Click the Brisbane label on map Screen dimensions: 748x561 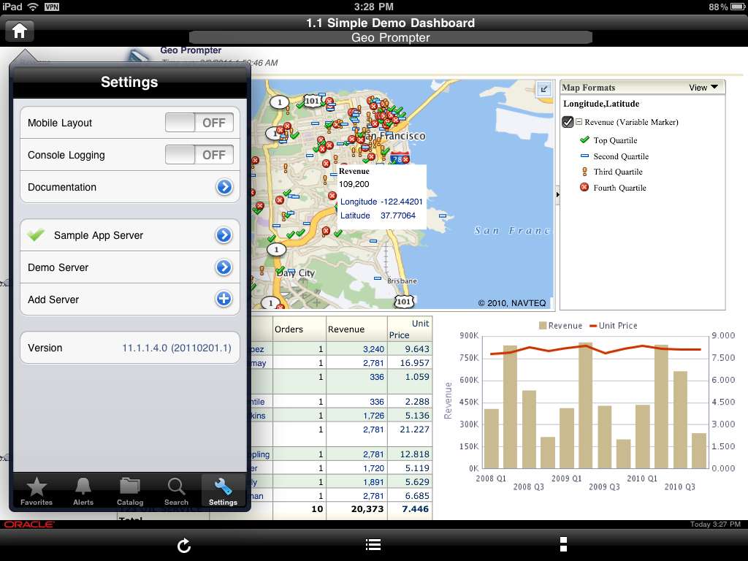pyautogui.click(x=402, y=281)
